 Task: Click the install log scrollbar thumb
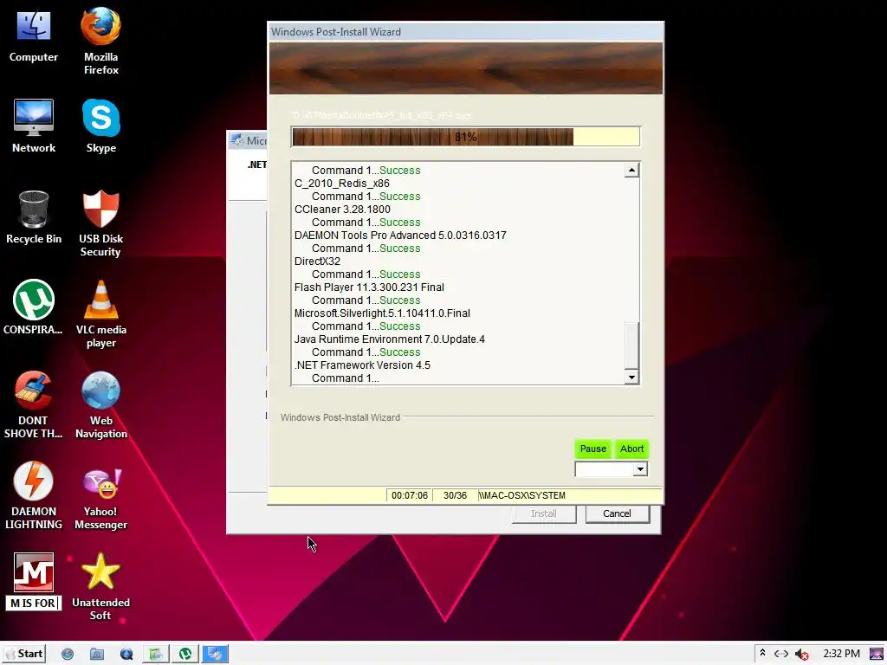(631, 345)
